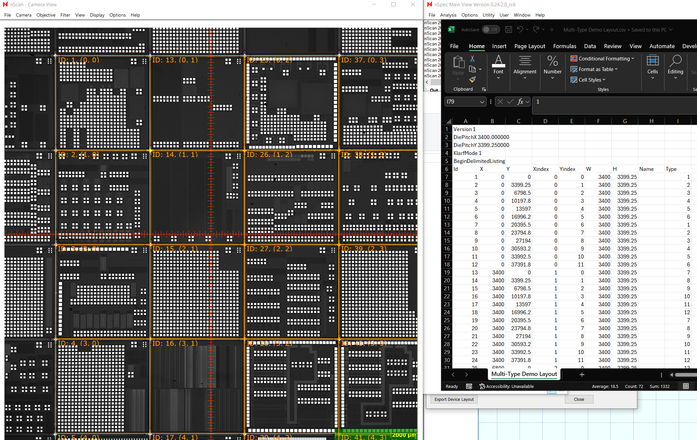
Task: Click the Macro recording status bar icon
Action: click(x=469, y=386)
